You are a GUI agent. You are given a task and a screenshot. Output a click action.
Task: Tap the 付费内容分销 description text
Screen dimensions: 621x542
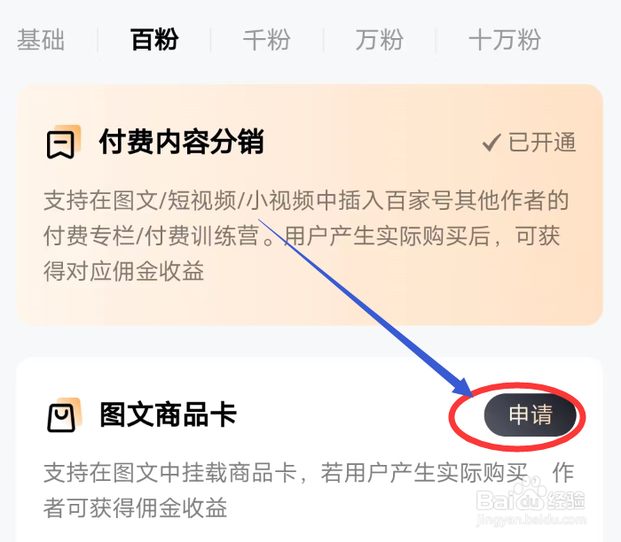pyautogui.click(x=306, y=236)
